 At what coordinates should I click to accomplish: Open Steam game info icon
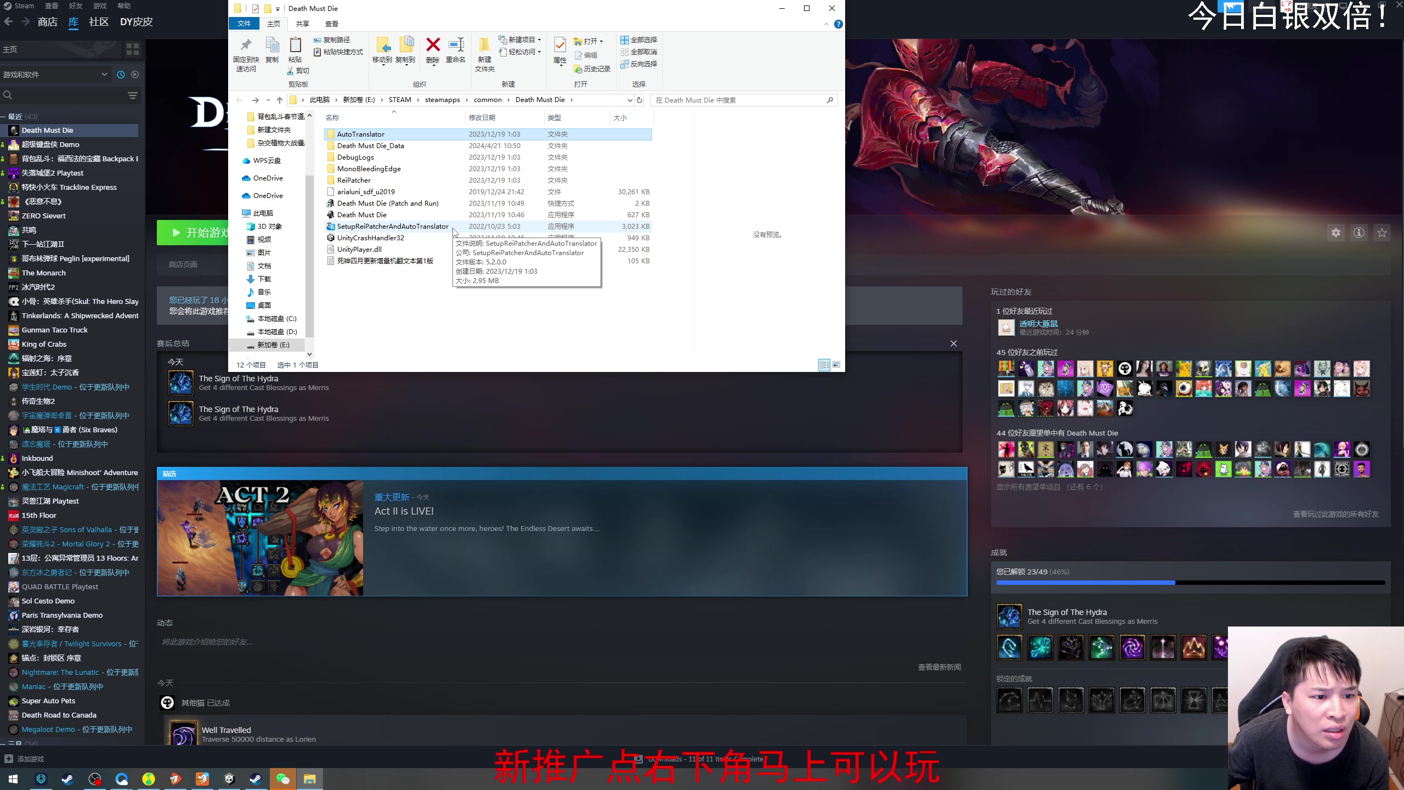click(x=1359, y=233)
